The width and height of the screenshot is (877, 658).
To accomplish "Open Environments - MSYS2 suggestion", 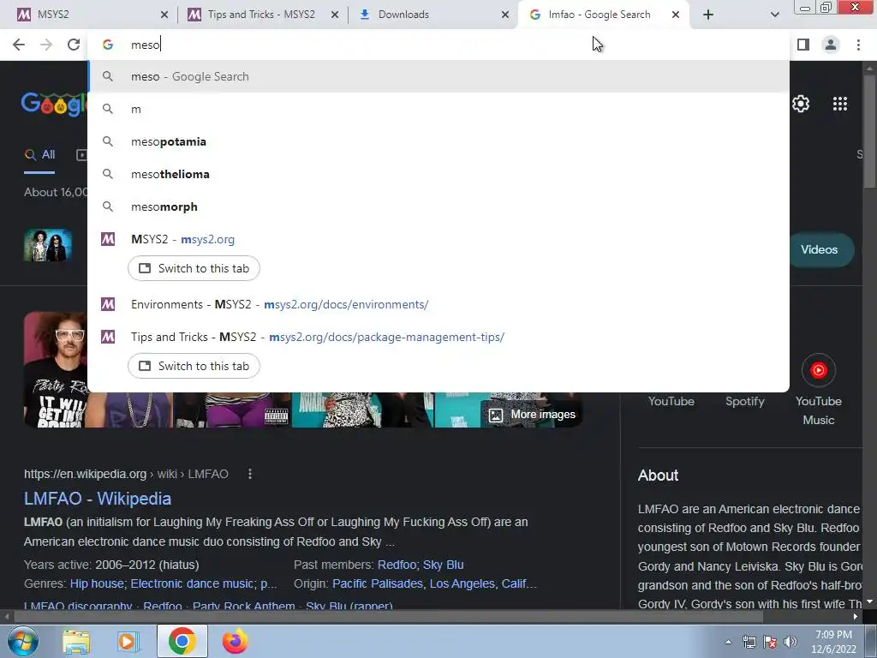I will (x=438, y=304).
